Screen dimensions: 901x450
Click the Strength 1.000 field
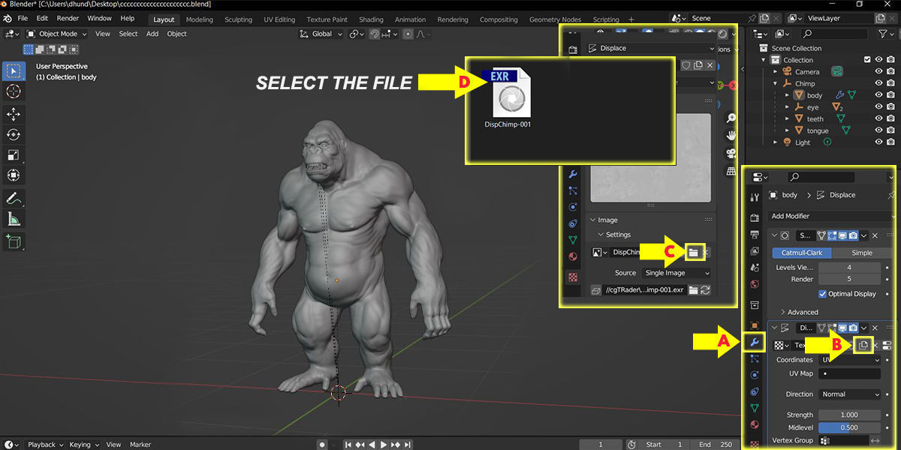(x=849, y=415)
